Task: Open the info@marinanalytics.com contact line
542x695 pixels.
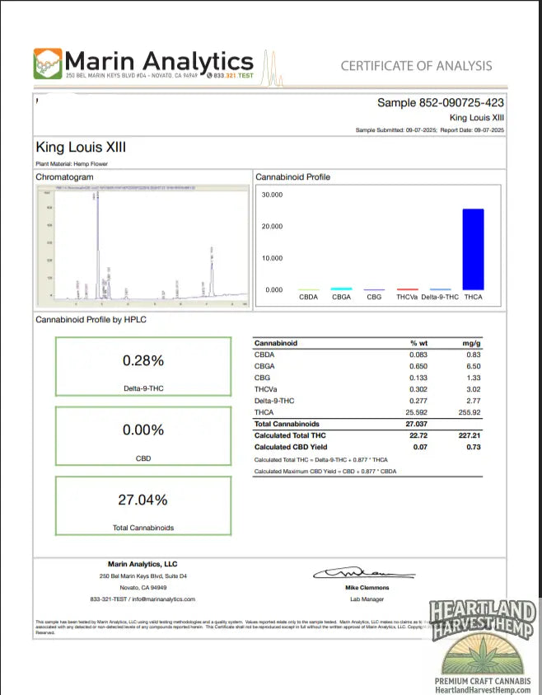Action: [143, 599]
